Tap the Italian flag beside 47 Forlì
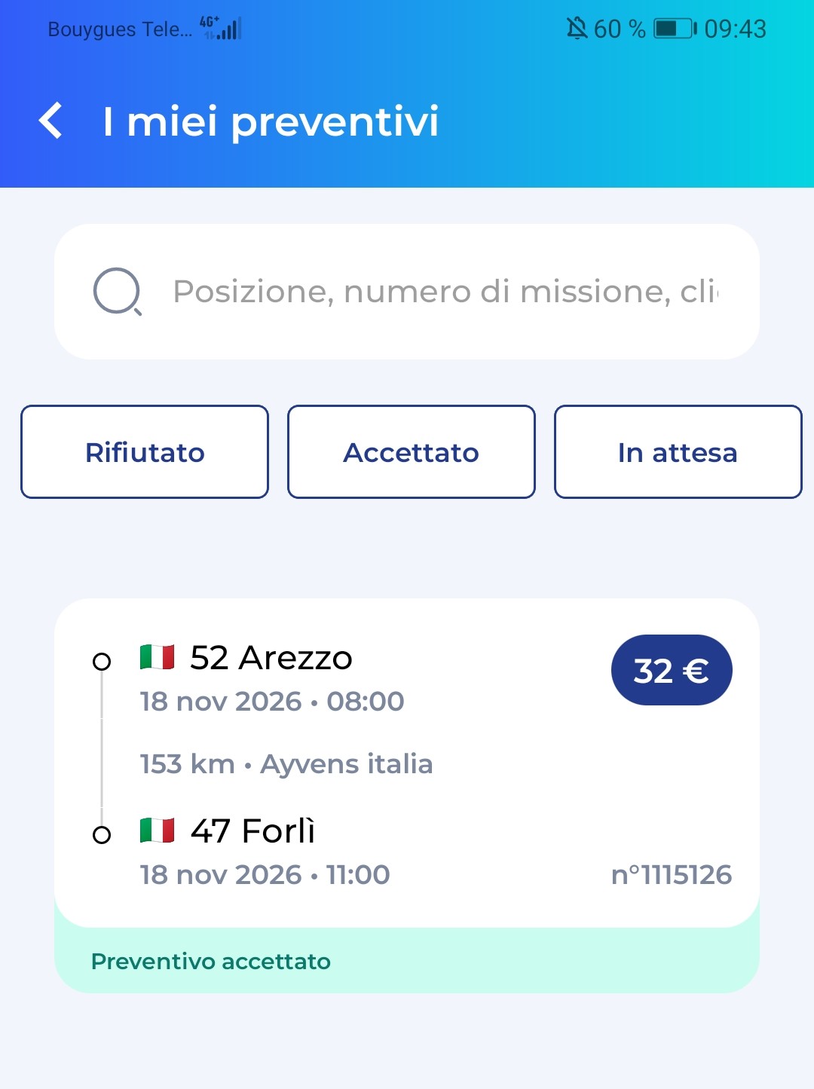This screenshot has width=814, height=1089. click(157, 831)
